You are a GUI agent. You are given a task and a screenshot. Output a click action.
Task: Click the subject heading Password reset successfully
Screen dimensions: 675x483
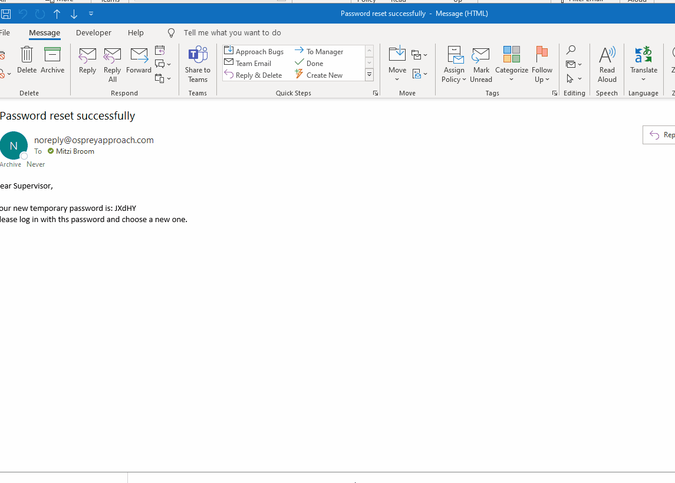click(x=68, y=115)
